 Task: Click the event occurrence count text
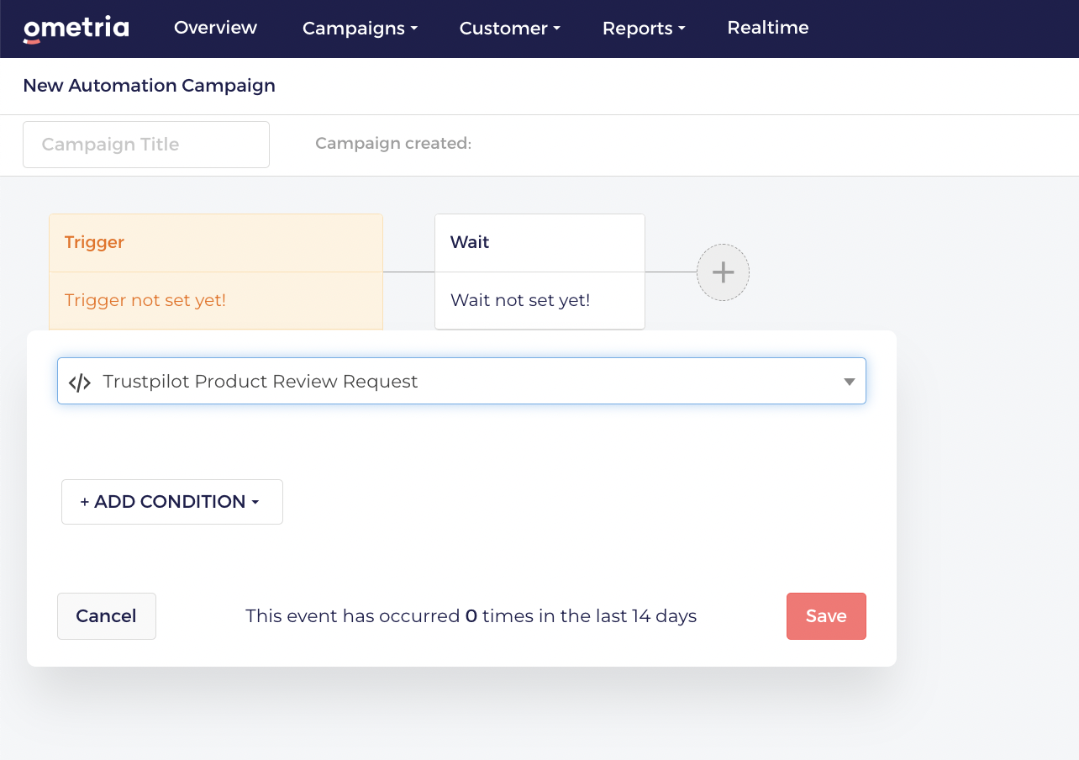click(x=471, y=615)
